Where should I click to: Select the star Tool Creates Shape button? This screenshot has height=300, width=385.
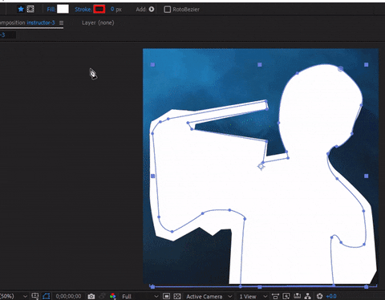pyautogui.click(x=21, y=9)
